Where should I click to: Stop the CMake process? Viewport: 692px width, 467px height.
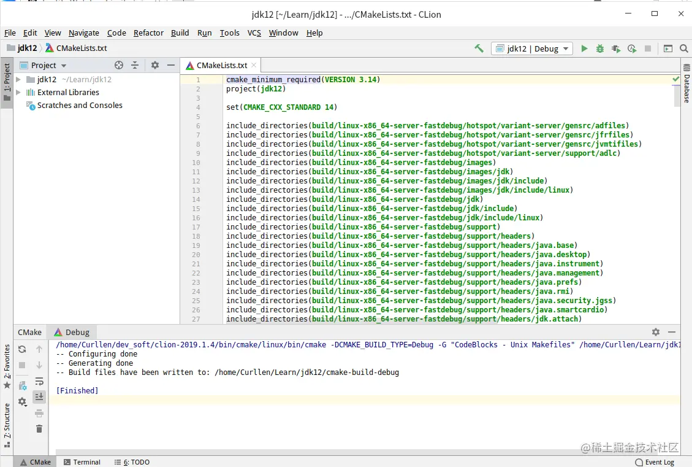coord(22,365)
